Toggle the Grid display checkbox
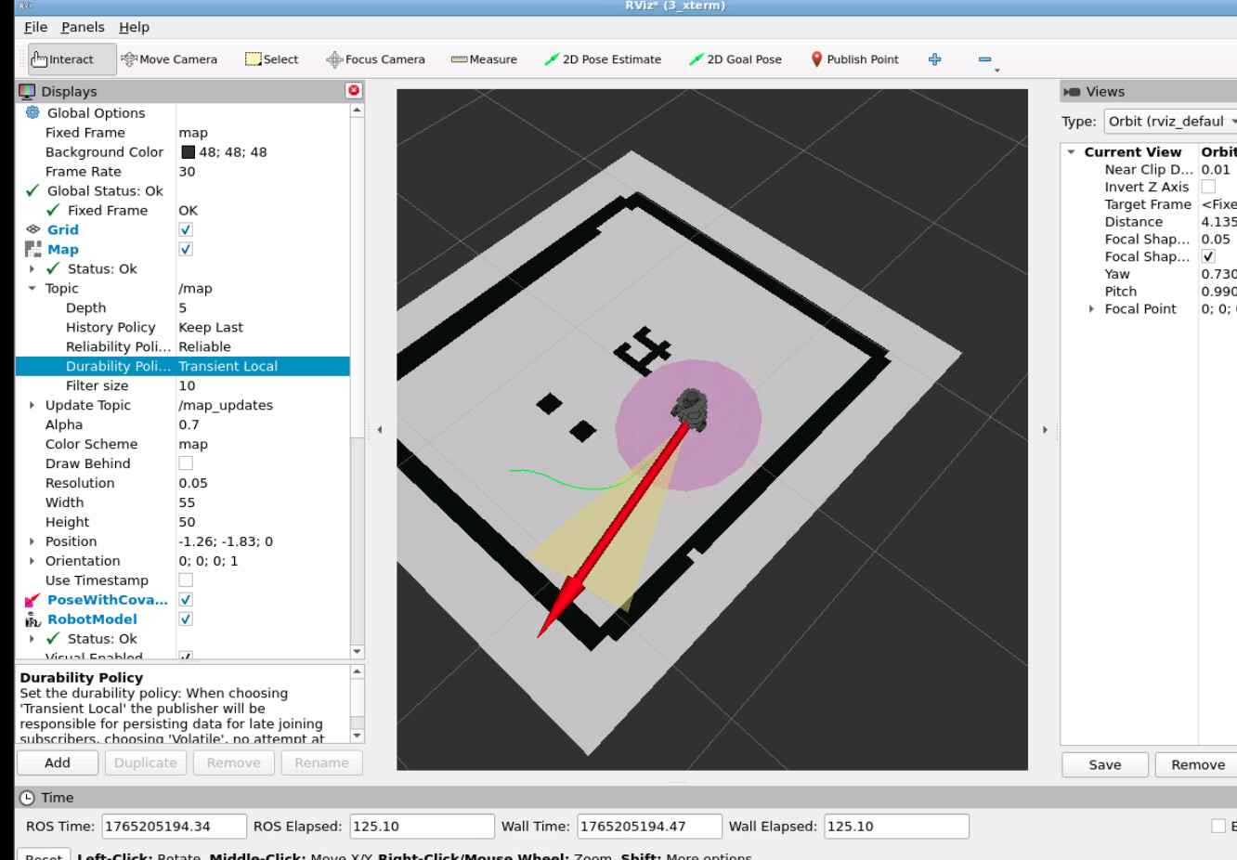1237x860 pixels. coord(186,229)
